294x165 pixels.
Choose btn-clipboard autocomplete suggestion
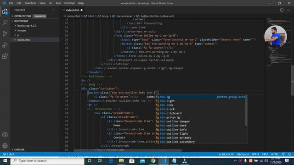point(201,113)
